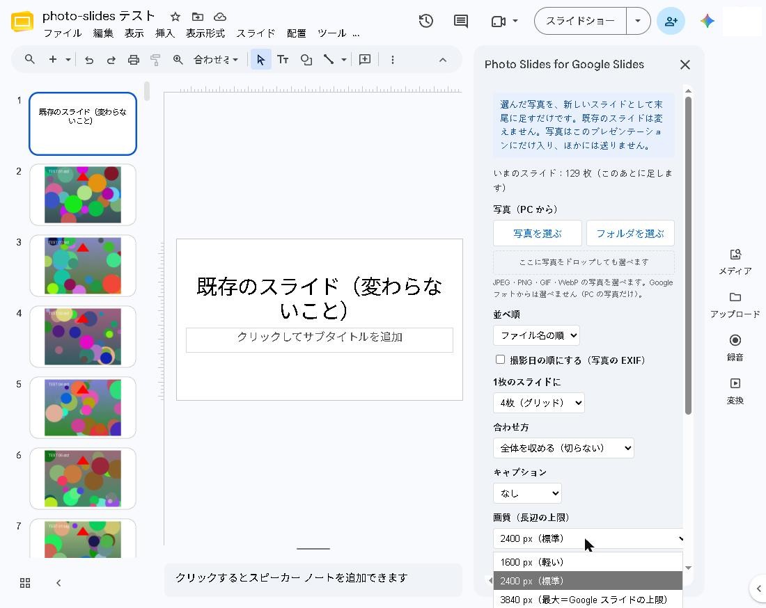The height and width of the screenshot is (608, 766).
Task: Click the subtitle placeholder on slide
Action: [320, 339]
